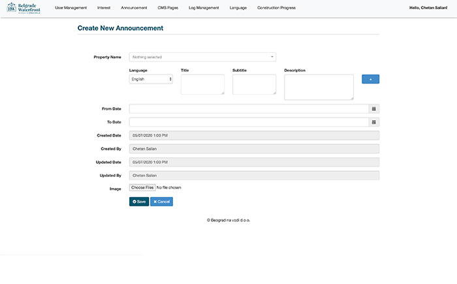The width and height of the screenshot is (457, 284).
Task: Click the Property Name label
Action: click(x=107, y=57)
